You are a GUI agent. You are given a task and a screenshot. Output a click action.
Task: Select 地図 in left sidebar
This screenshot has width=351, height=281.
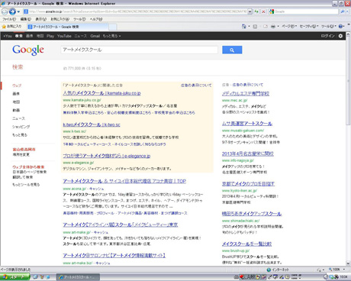(x=16, y=102)
